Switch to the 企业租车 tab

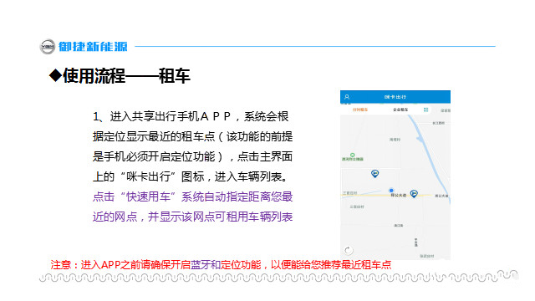pos(400,110)
